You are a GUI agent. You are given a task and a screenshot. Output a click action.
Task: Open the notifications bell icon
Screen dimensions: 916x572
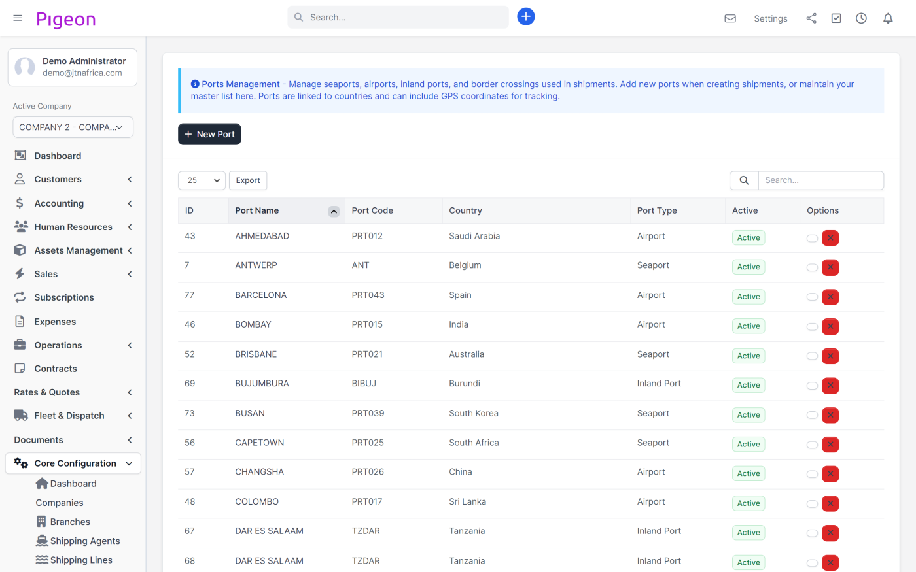point(888,18)
